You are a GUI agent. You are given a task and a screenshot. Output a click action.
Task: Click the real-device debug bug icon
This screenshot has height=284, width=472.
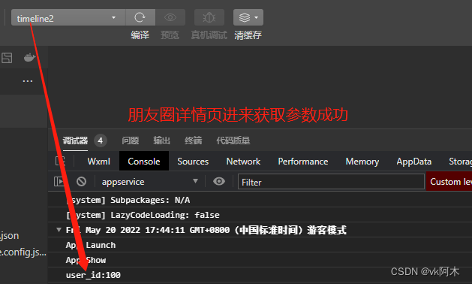pyautogui.click(x=209, y=17)
